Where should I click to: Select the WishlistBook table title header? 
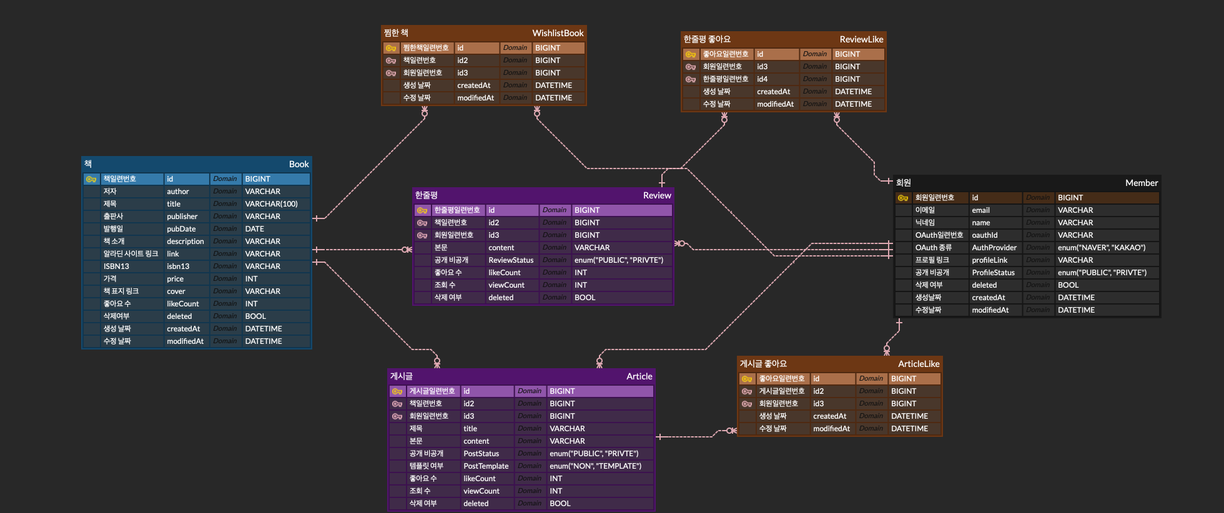coord(484,33)
